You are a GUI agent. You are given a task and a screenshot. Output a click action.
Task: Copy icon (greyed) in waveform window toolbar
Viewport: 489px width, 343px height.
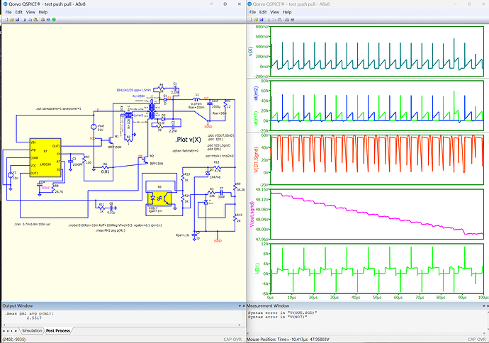(274, 20)
